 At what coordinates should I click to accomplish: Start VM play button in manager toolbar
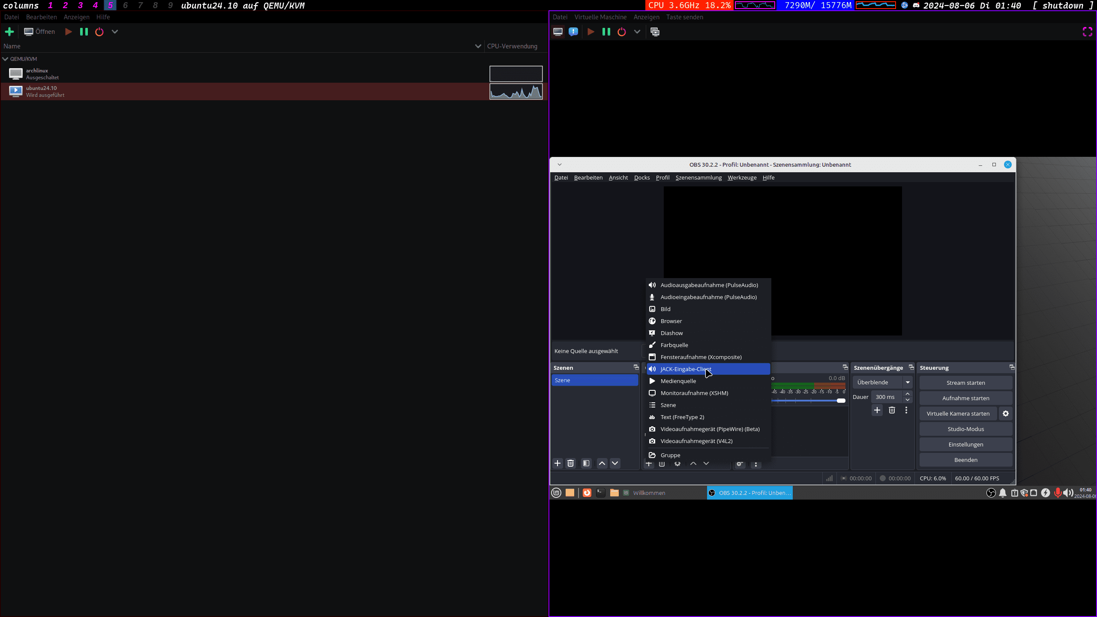pyautogui.click(x=68, y=32)
